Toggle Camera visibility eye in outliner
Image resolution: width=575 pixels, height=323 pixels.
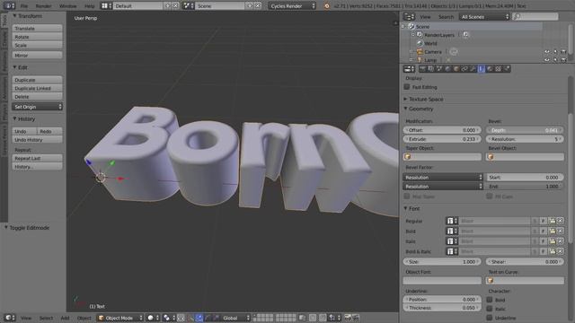[x=547, y=52]
